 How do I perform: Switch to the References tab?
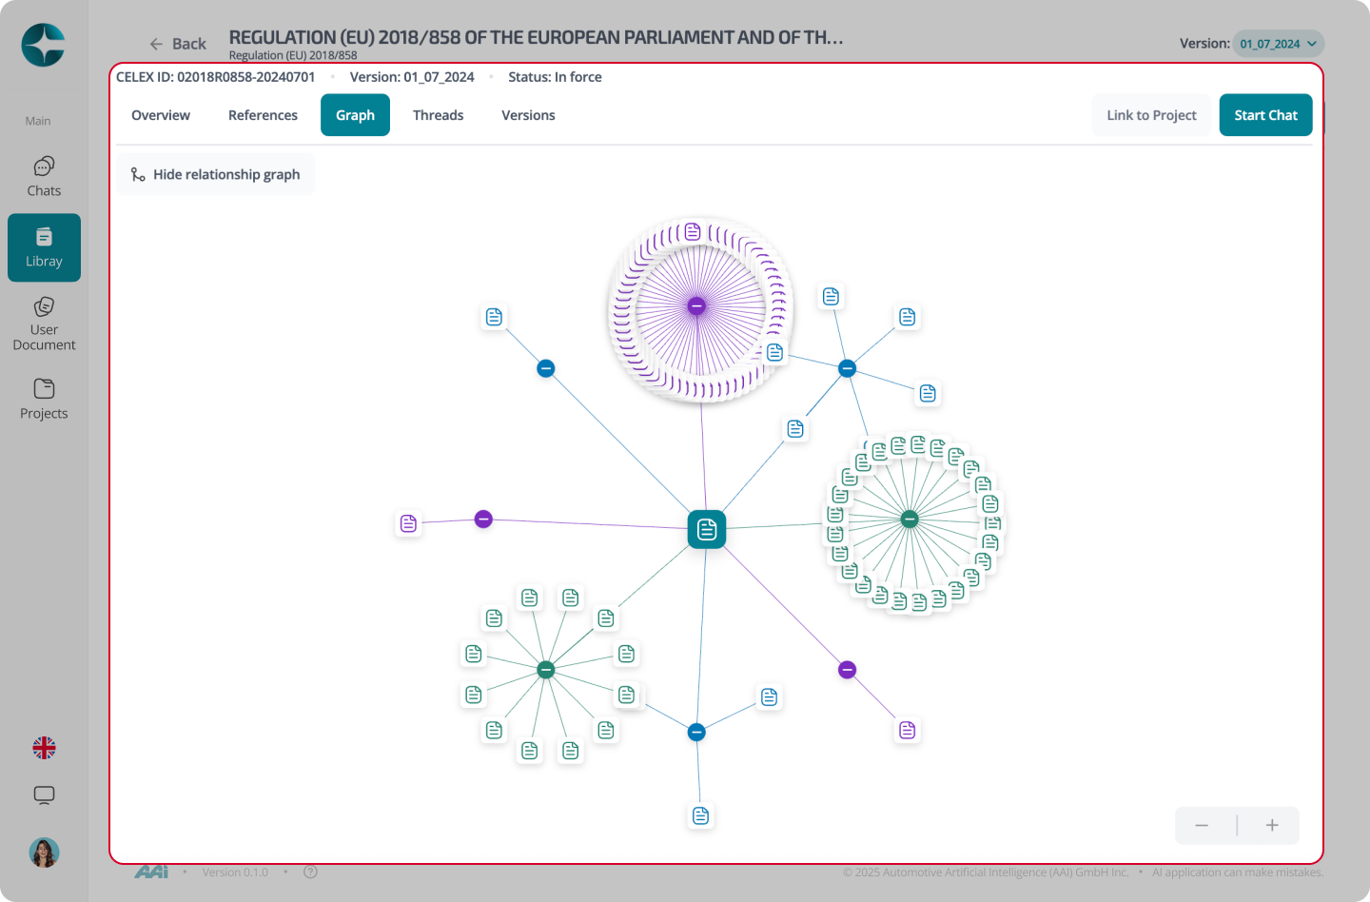pos(263,115)
